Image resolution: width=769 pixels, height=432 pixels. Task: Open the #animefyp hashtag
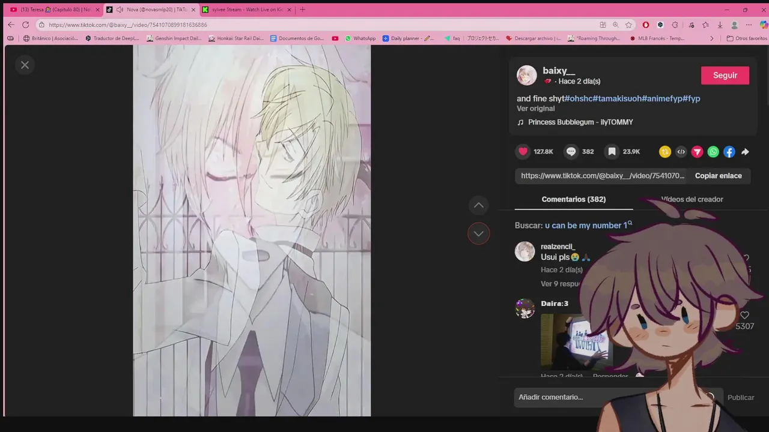click(662, 98)
